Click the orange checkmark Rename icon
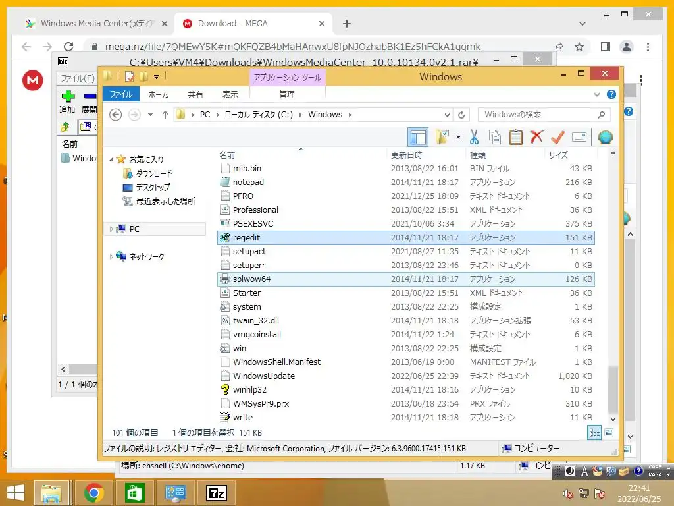The image size is (674, 506). 557,137
